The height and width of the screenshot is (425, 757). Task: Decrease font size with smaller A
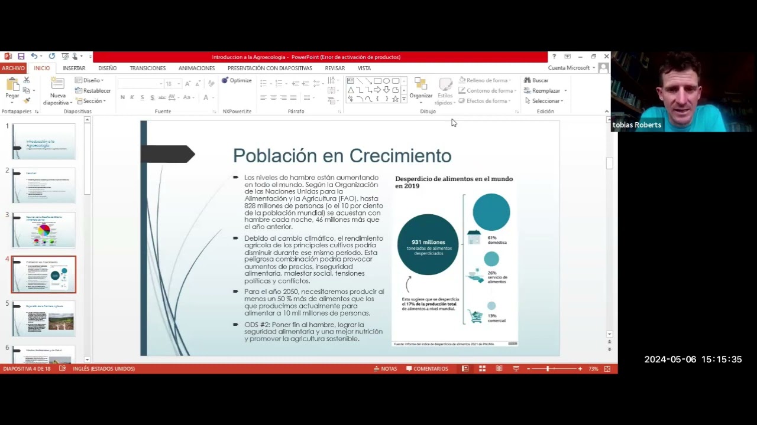(x=198, y=84)
